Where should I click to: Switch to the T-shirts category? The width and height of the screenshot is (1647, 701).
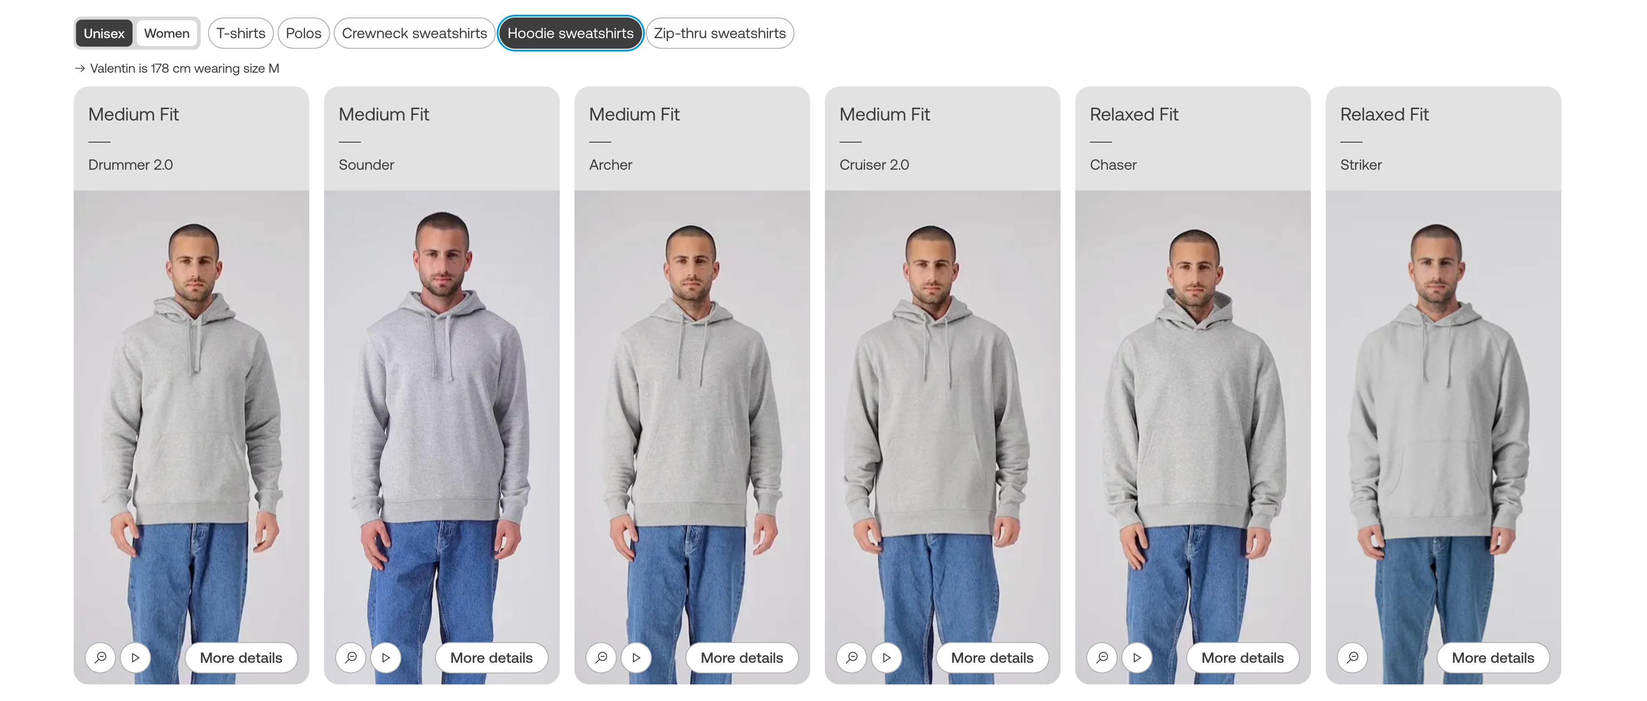click(x=240, y=33)
